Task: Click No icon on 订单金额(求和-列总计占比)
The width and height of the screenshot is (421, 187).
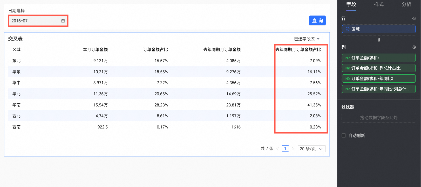Action: coord(348,68)
